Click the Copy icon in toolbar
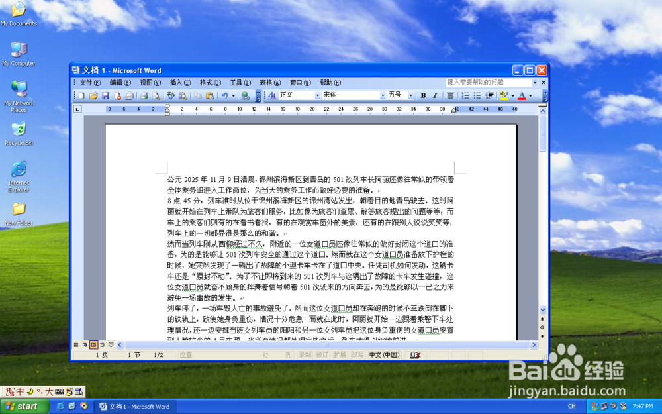This screenshot has width=662, height=414. click(x=197, y=96)
